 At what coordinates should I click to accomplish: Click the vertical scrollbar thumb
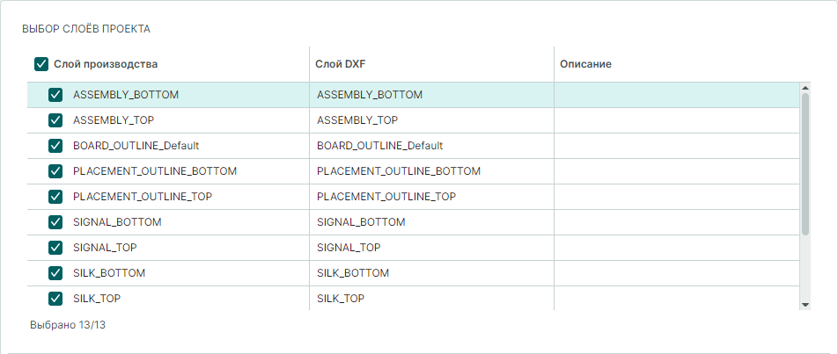[x=805, y=163]
